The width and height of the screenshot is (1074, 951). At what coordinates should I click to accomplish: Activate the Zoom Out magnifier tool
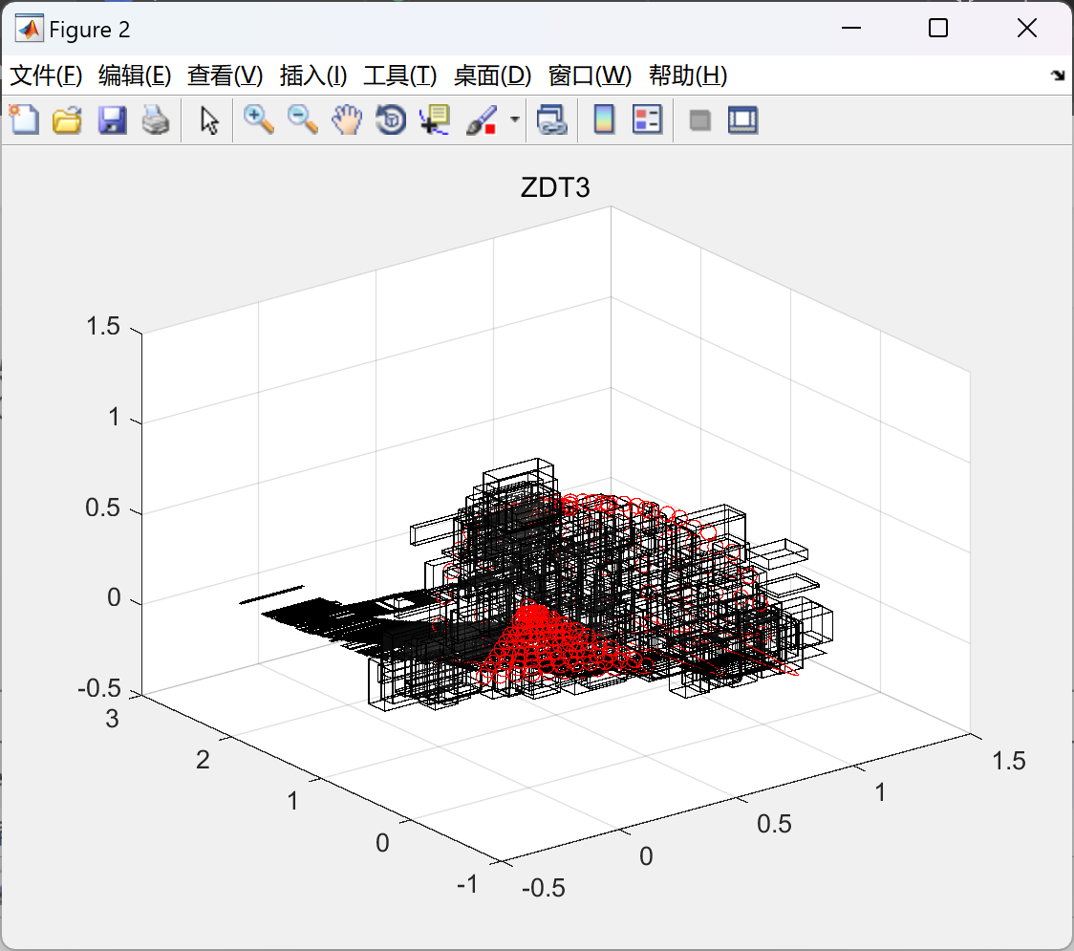pos(302,119)
